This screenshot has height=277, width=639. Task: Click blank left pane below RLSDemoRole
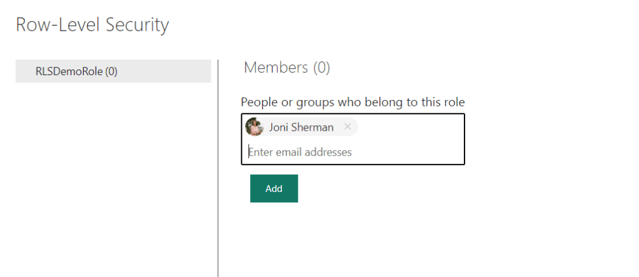click(x=113, y=175)
